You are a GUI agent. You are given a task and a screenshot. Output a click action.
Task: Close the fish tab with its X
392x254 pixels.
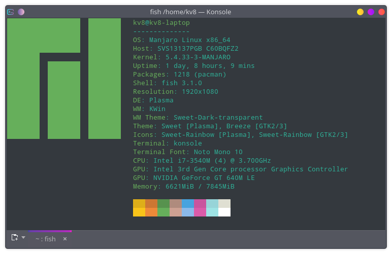click(65, 239)
